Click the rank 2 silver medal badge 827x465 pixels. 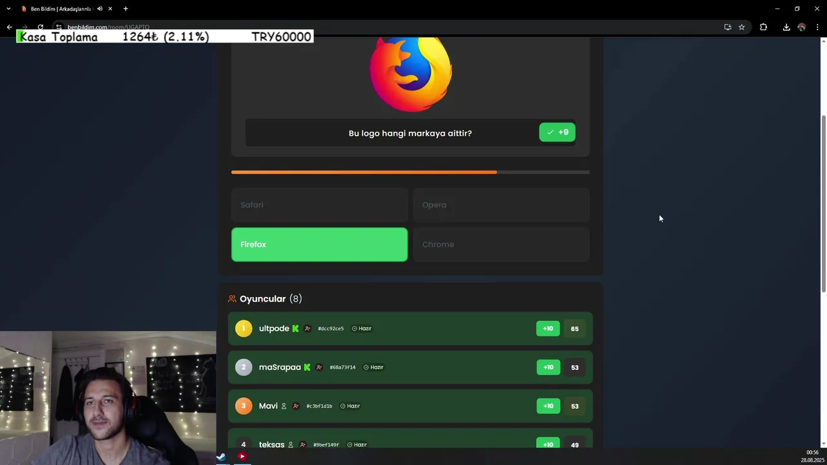(x=244, y=367)
